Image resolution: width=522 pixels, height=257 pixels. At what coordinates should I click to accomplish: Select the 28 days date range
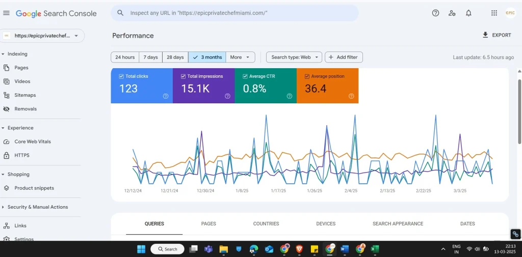pyautogui.click(x=175, y=58)
